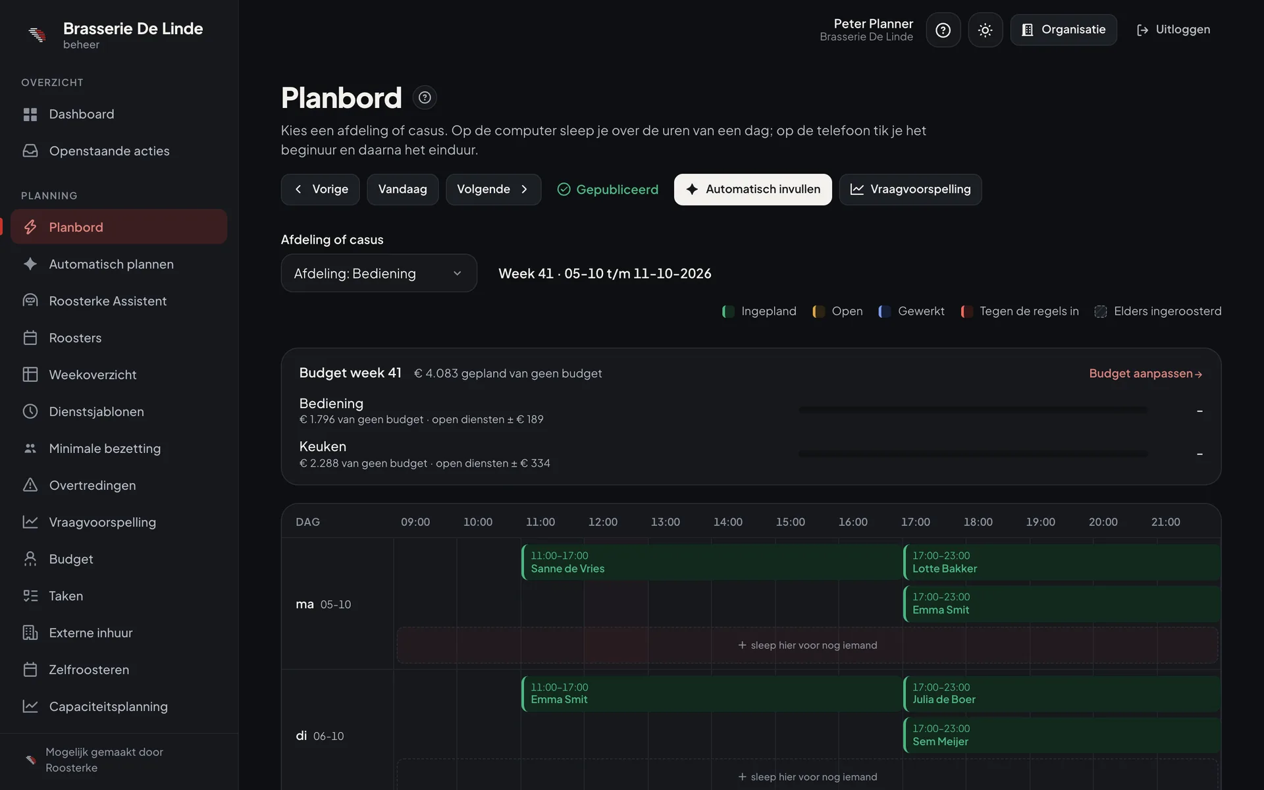Viewport: 1264px width, 790px height.
Task: Select Sem Meijer 17:00-23:00 shift
Action: 1062,735
